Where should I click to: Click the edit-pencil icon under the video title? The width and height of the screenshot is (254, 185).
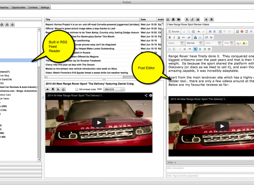pyautogui.click(x=64, y=89)
